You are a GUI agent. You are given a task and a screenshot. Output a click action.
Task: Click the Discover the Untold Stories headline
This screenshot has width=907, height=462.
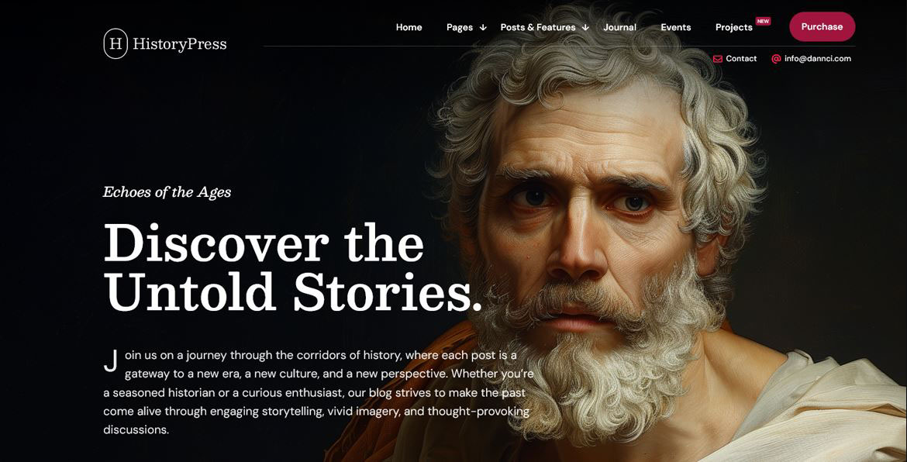tap(293, 267)
